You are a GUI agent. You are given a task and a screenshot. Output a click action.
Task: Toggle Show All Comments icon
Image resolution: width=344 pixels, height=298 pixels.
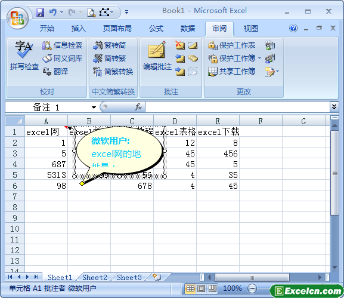(x=193, y=59)
